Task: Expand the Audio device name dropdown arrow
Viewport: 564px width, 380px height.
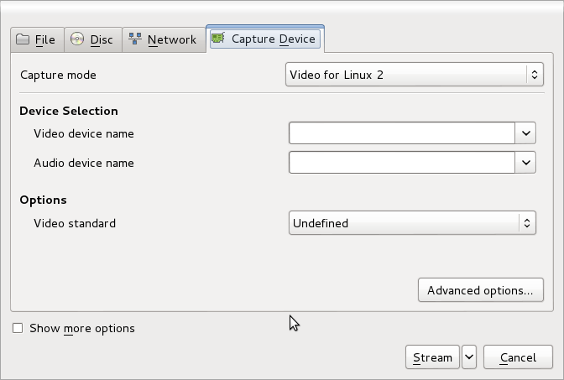Action: [x=525, y=163]
